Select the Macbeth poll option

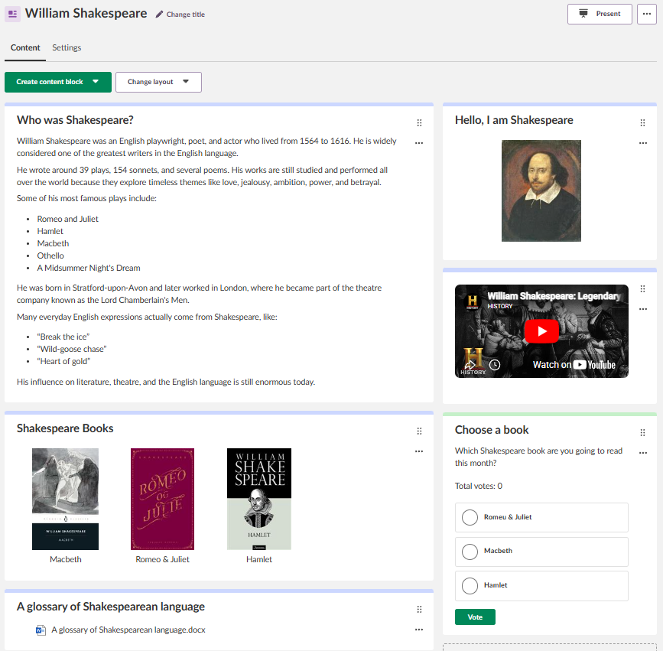[541, 552]
